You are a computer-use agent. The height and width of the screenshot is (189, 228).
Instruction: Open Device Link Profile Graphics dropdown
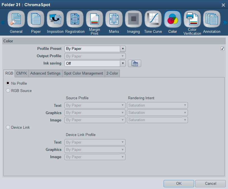coord(95,149)
